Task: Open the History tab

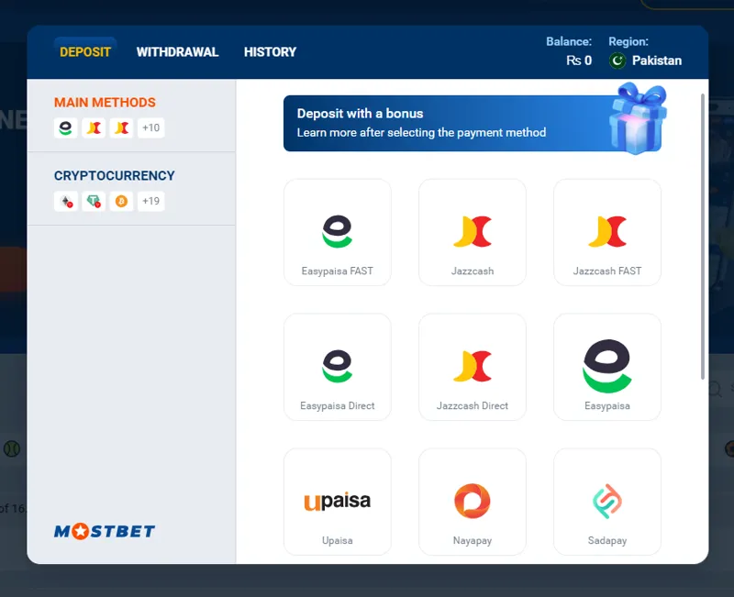Action: (x=270, y=52)
